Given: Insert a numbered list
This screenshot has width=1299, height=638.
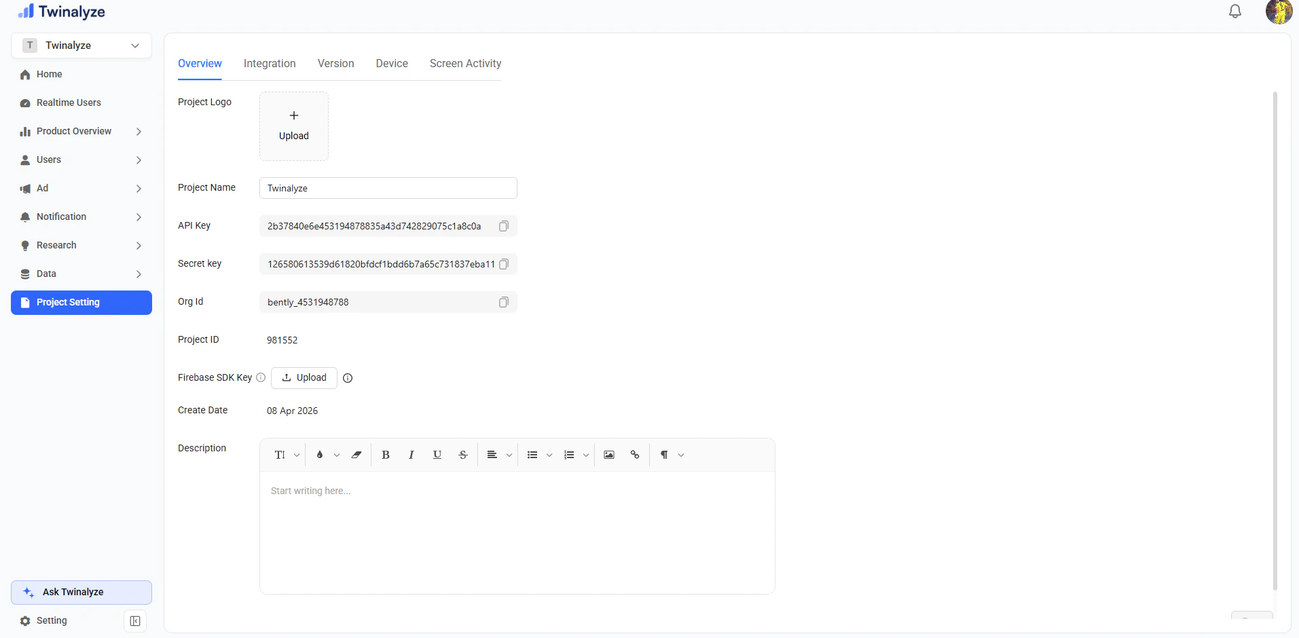Looking at the screenshot, I should (569, 455).
